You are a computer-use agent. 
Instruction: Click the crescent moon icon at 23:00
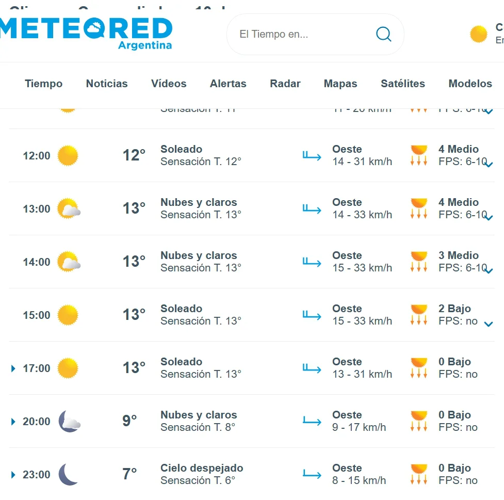click(68, 474)
